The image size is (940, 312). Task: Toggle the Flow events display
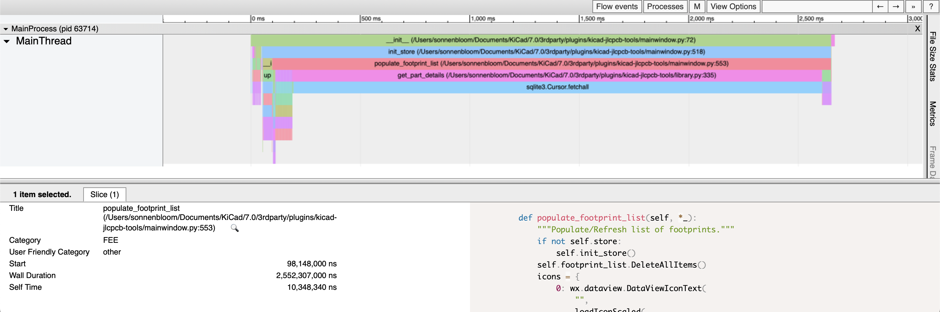pyautogui.click(x=617, y=6)
